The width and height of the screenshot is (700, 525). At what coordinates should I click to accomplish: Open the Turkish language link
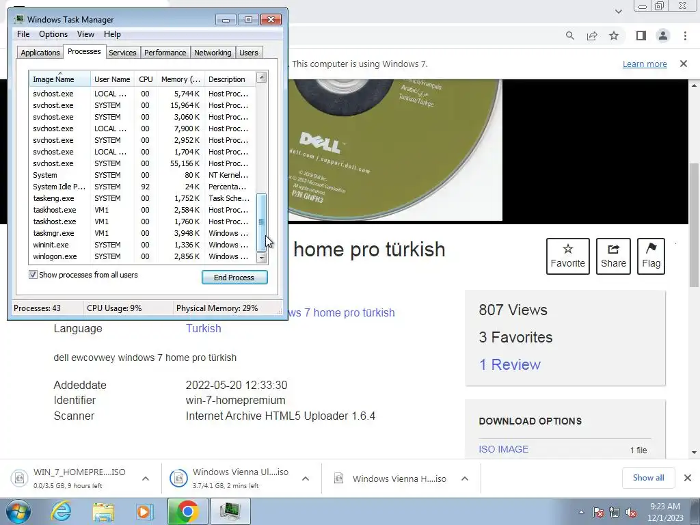pyautogui.click(x=204, y=329)
